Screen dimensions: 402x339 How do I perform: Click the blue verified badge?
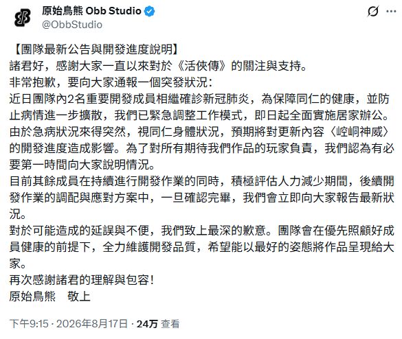click(150, 11)
